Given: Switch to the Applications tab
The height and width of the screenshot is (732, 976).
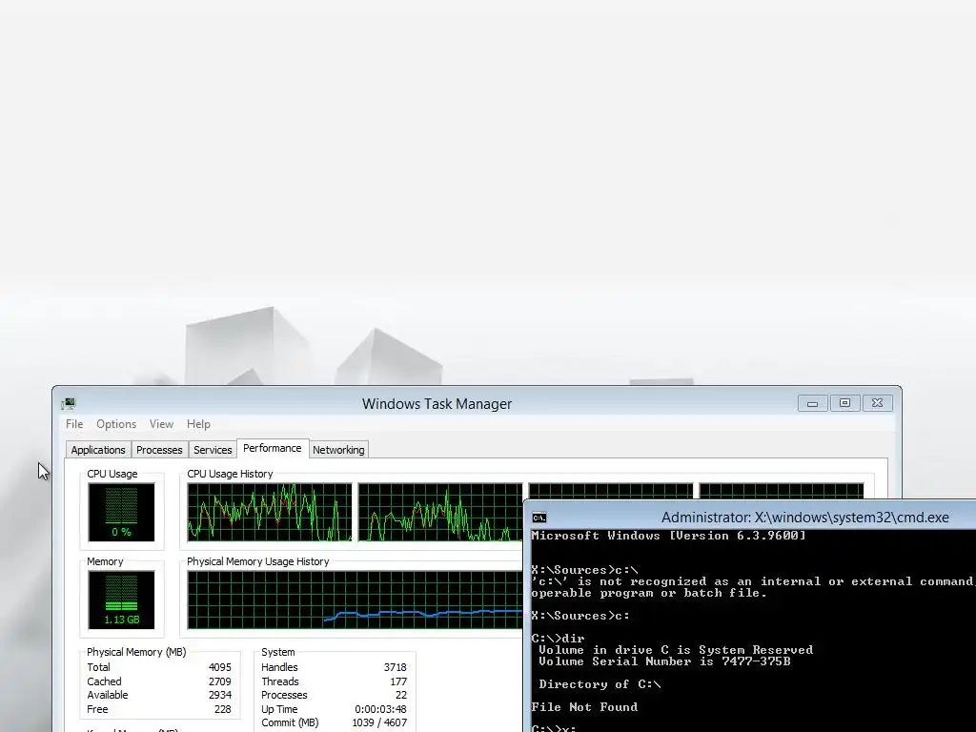Looking at the screenshot, I should pos(98,450).
